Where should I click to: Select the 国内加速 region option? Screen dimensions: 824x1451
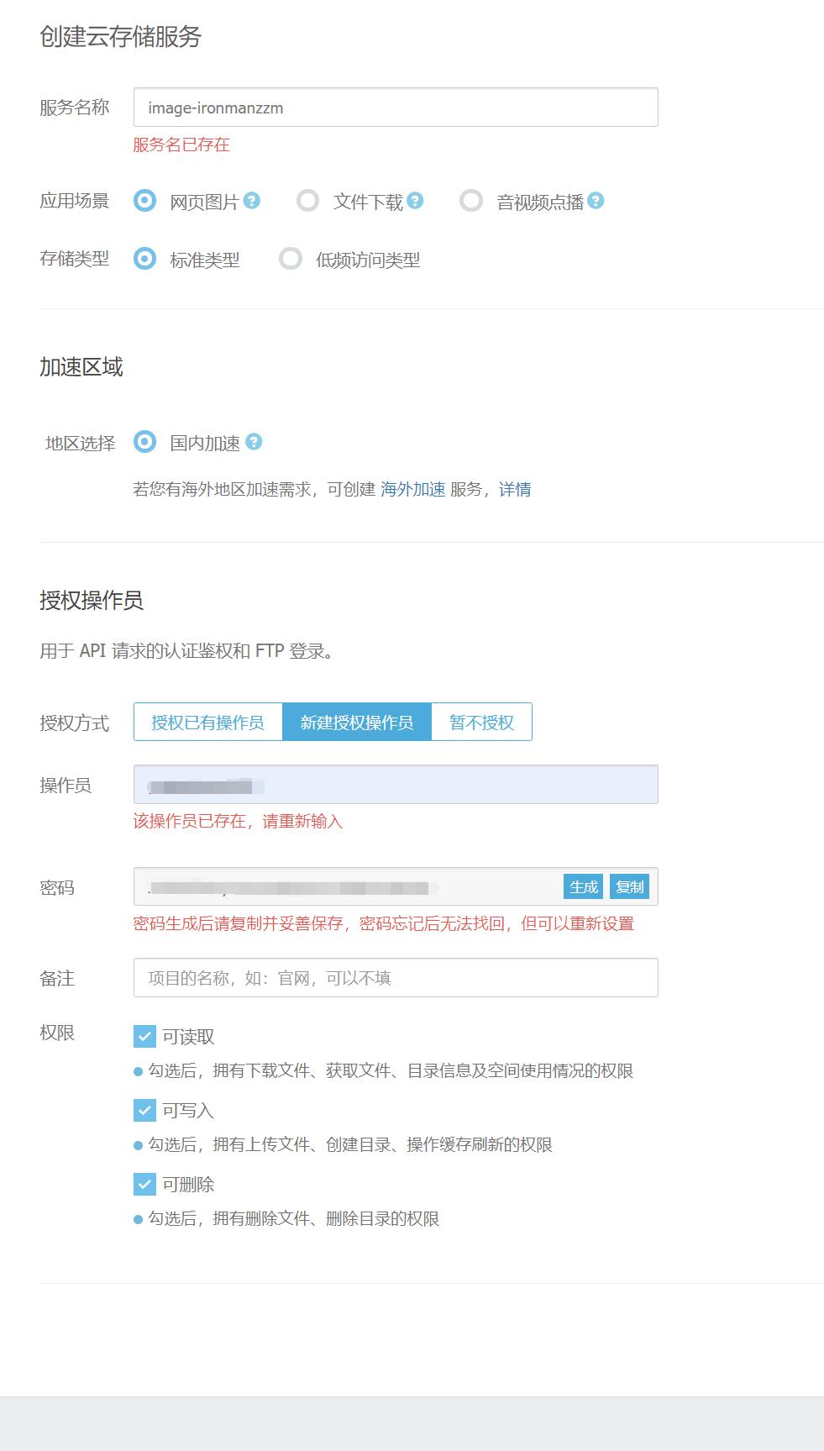click(145, 442)
